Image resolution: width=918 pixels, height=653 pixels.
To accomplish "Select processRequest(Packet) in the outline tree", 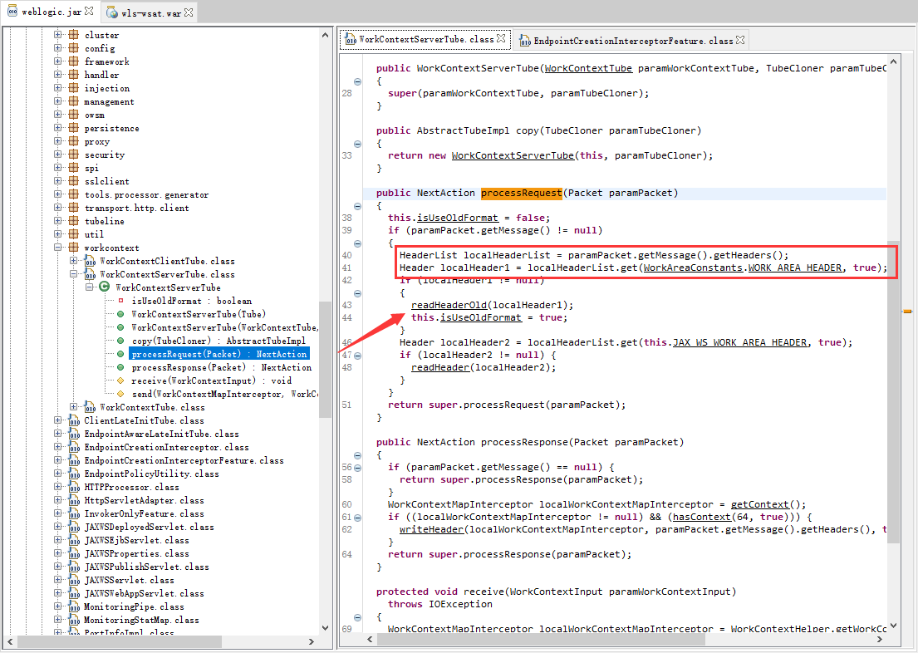I will pos(219,354).
